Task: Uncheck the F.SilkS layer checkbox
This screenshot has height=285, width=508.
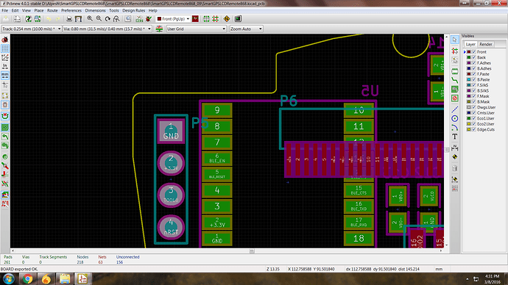Action: [x=474, y=85]
